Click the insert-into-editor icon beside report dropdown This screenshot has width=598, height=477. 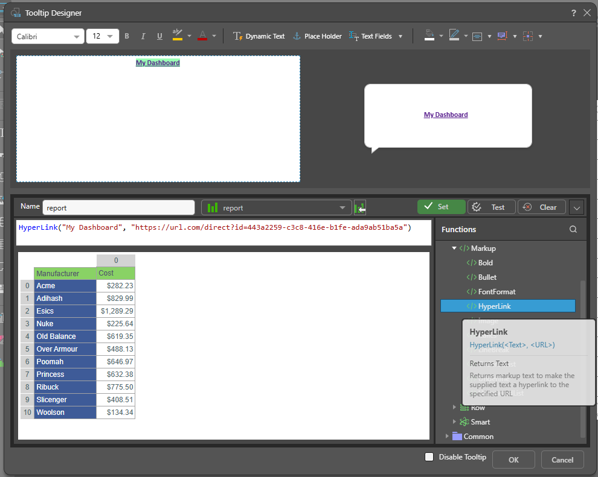pyautogui.click(x=360, y=208)
